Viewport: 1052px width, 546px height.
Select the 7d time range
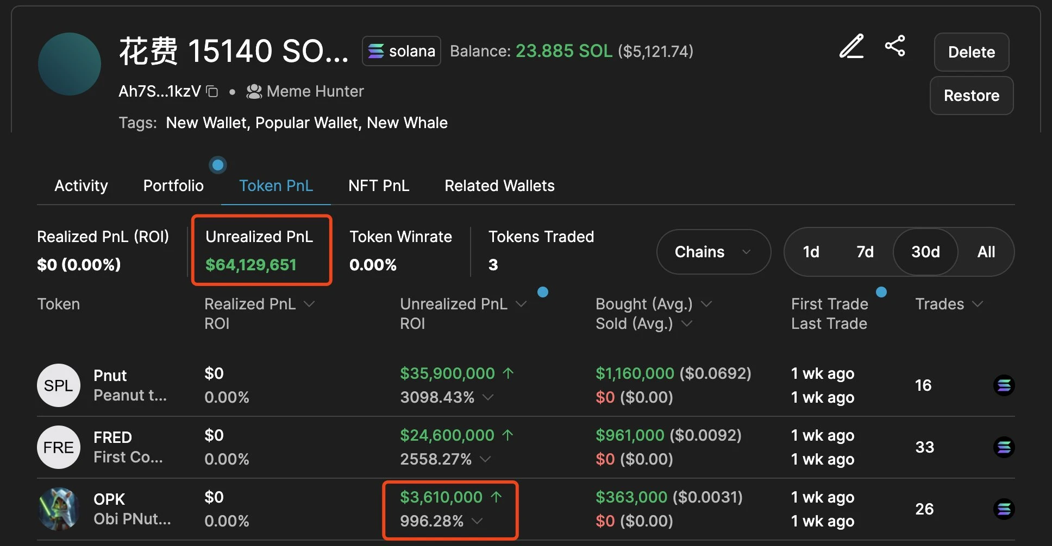(865, 252)
